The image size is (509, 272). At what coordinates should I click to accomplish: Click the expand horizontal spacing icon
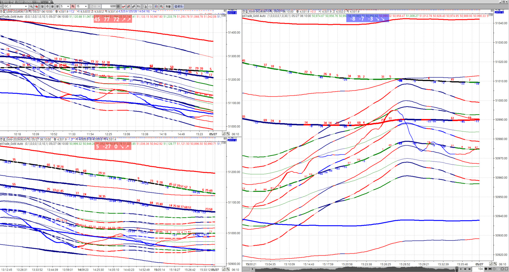pos(486,269)
